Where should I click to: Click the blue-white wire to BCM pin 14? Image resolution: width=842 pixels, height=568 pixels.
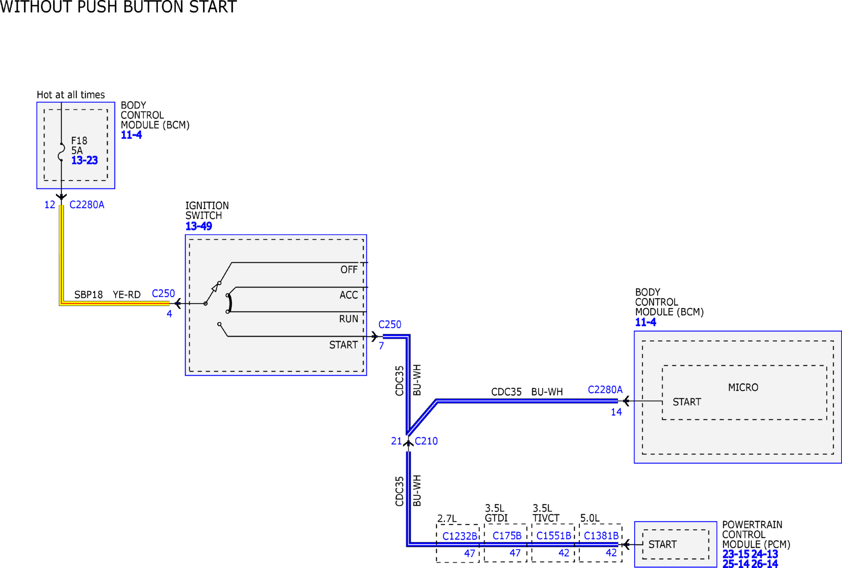coord(527,401)
